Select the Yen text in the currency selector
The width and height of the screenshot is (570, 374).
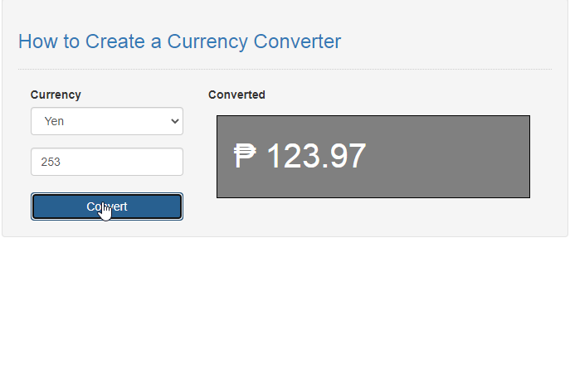coord(54,121)
